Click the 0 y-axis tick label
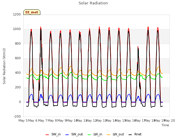Image resolution: width=187 pixels, height=140 pixels. click(20, 102)
